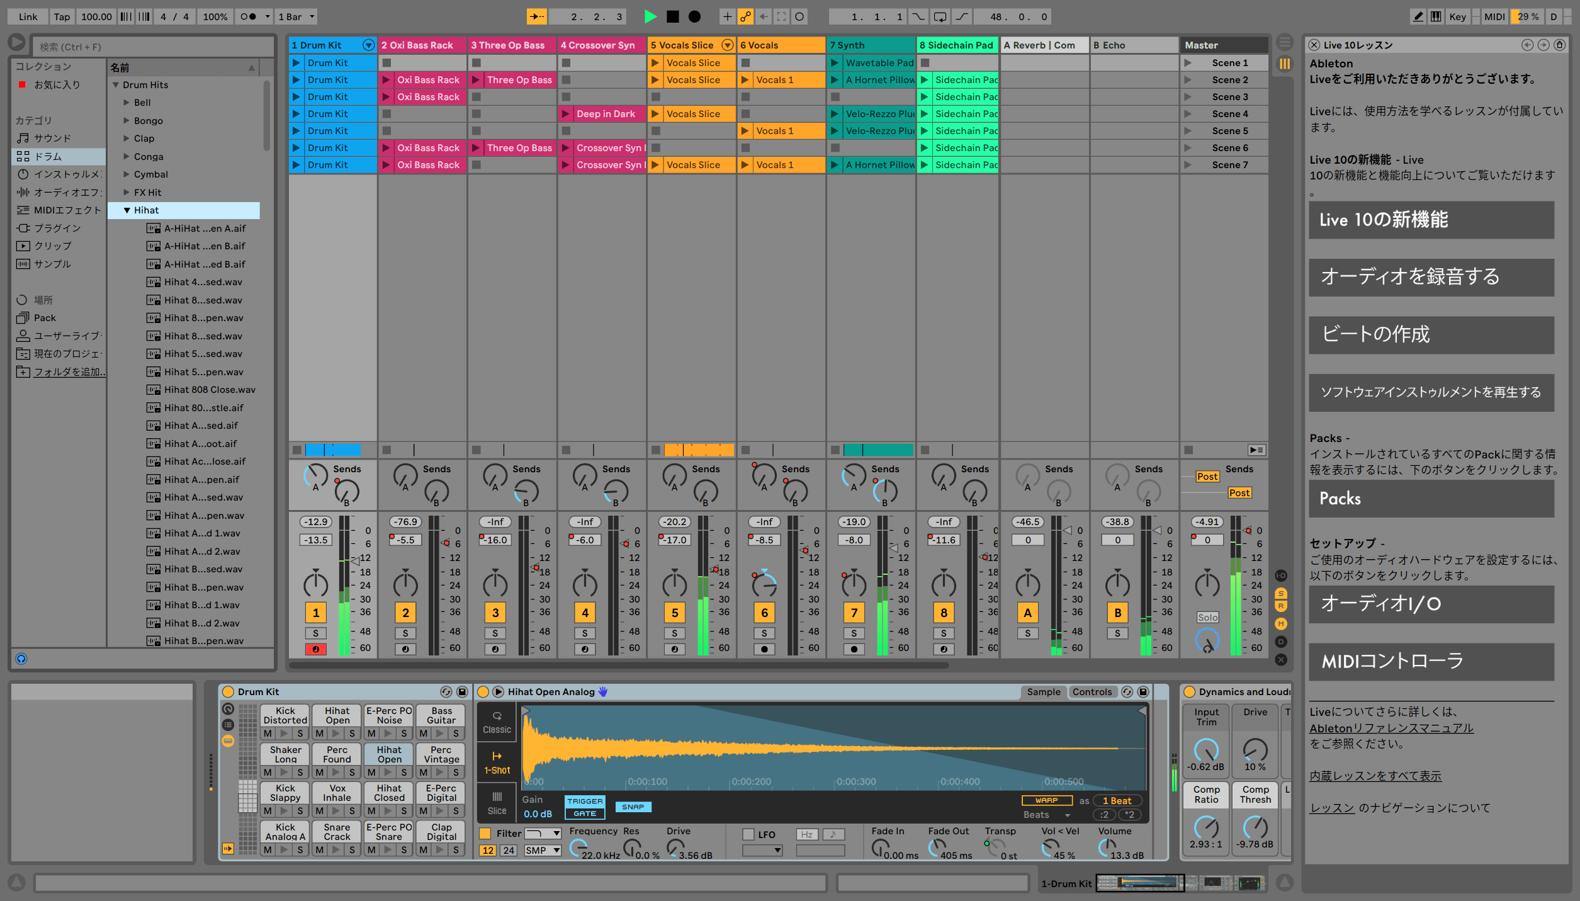Viewport: 1580px width, 901px height.
Task: Open the MIDIエフェクト category
Action: (x=59, y=210)
